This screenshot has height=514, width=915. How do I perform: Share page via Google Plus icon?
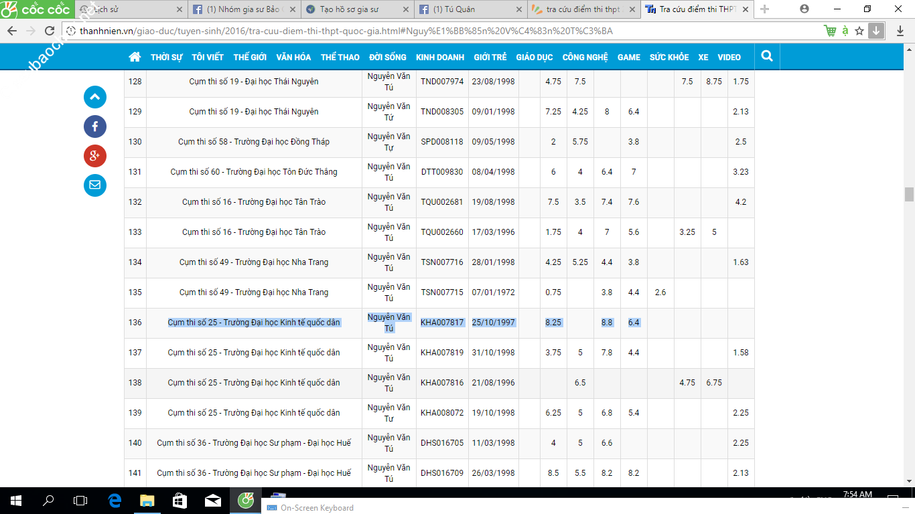coord(95,156)
